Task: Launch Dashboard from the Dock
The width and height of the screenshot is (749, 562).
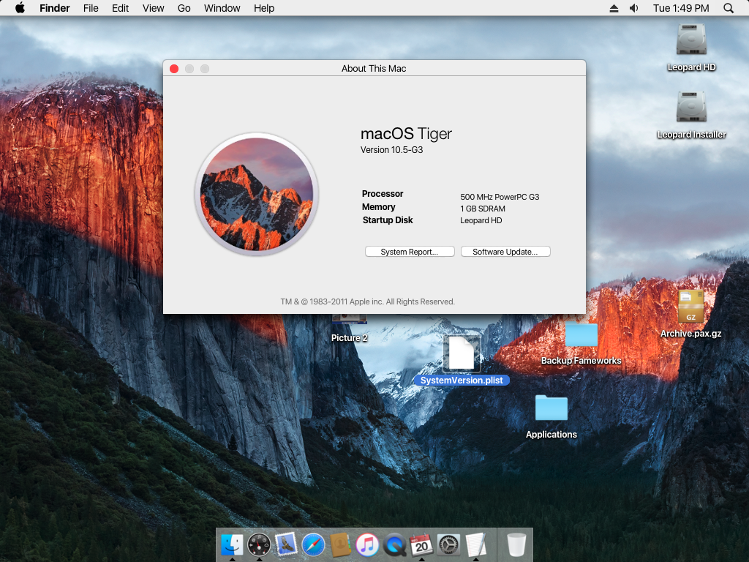Action: click(x=259, y=544)
